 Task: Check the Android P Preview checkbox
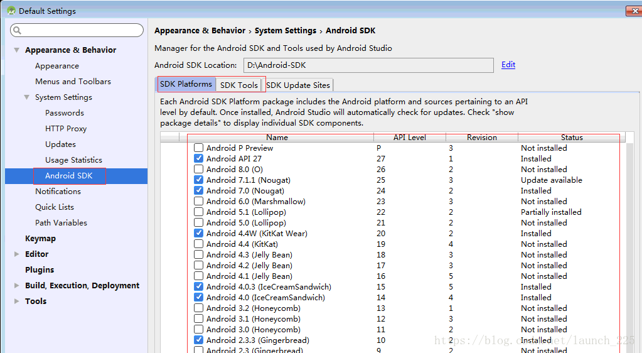(x=198, y=148)
